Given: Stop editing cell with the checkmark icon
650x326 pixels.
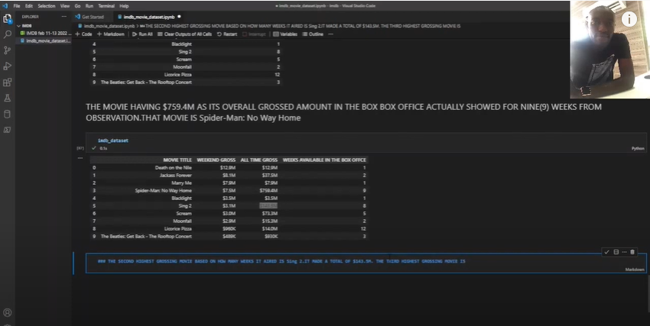Looking at the screenshot, I should click(606, 252).
